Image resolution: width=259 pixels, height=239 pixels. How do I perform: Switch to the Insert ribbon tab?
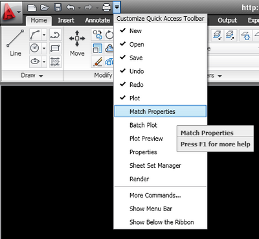pos(66,20)
